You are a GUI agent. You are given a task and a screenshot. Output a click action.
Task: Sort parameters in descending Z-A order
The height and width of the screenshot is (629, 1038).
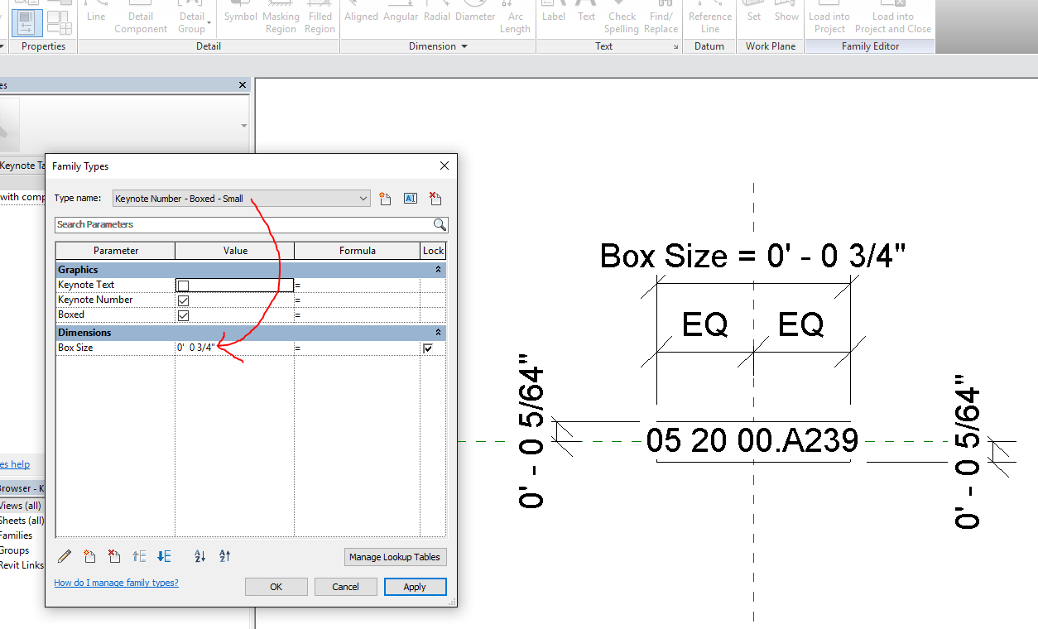pos(224,556)
